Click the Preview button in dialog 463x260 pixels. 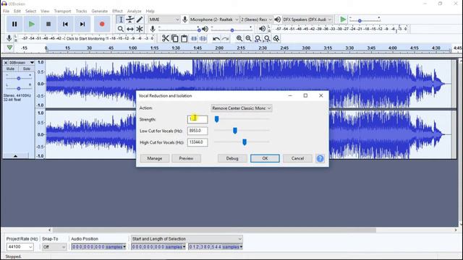(x=187, y=159)
